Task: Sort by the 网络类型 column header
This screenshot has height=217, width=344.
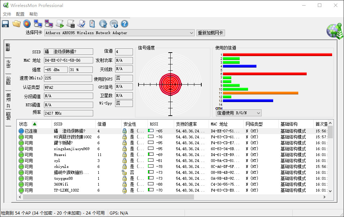Action: [x=261, y=124]
